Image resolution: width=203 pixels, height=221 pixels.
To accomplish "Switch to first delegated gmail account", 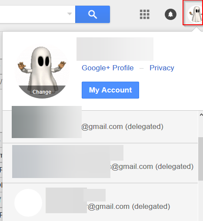I will click(x=100, y=127).
